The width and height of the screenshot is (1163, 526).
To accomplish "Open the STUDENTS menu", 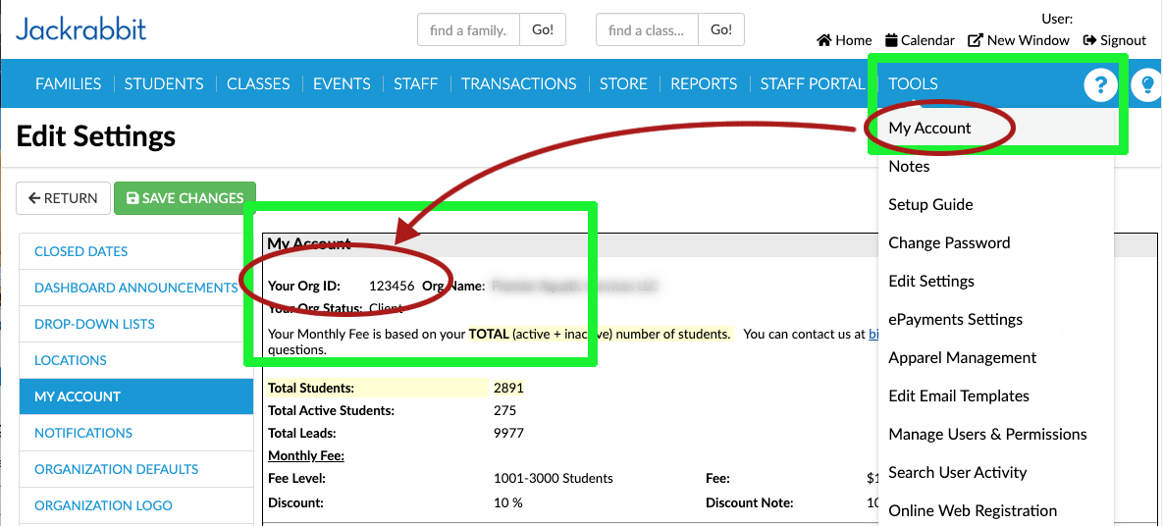I will [x=164, y=83].
